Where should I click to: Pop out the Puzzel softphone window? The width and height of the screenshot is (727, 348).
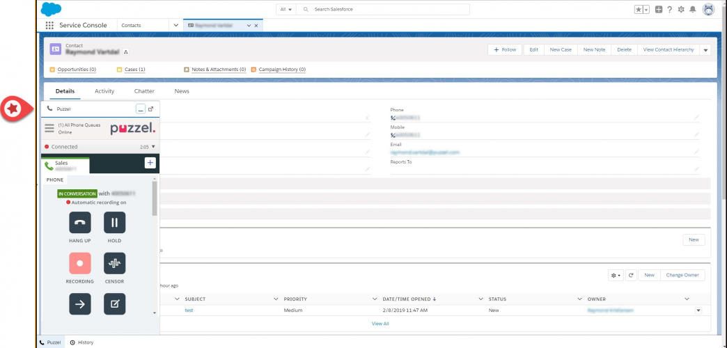pyautogui.click(x=151, y=109)
